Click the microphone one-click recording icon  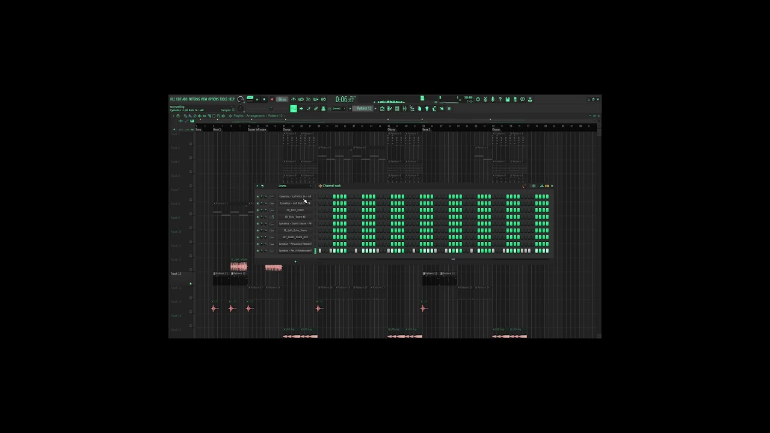pos(493,99)
